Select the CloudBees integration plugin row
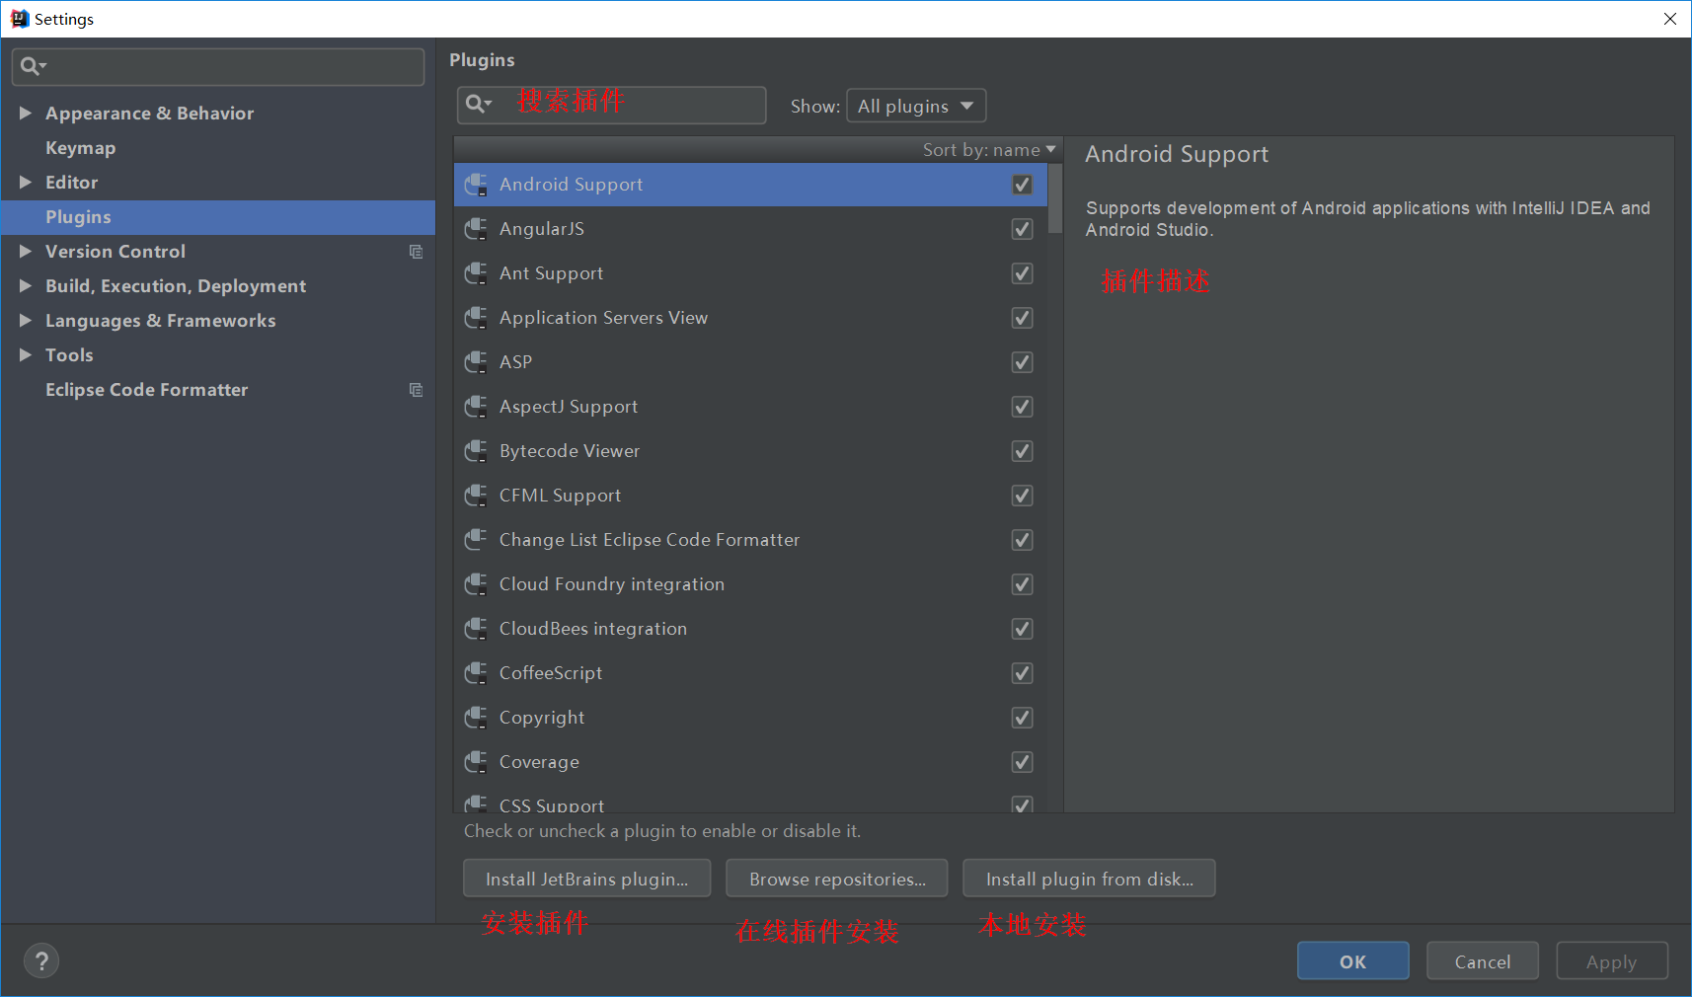This screenshot has height=997, width=1692. [750, 629]
